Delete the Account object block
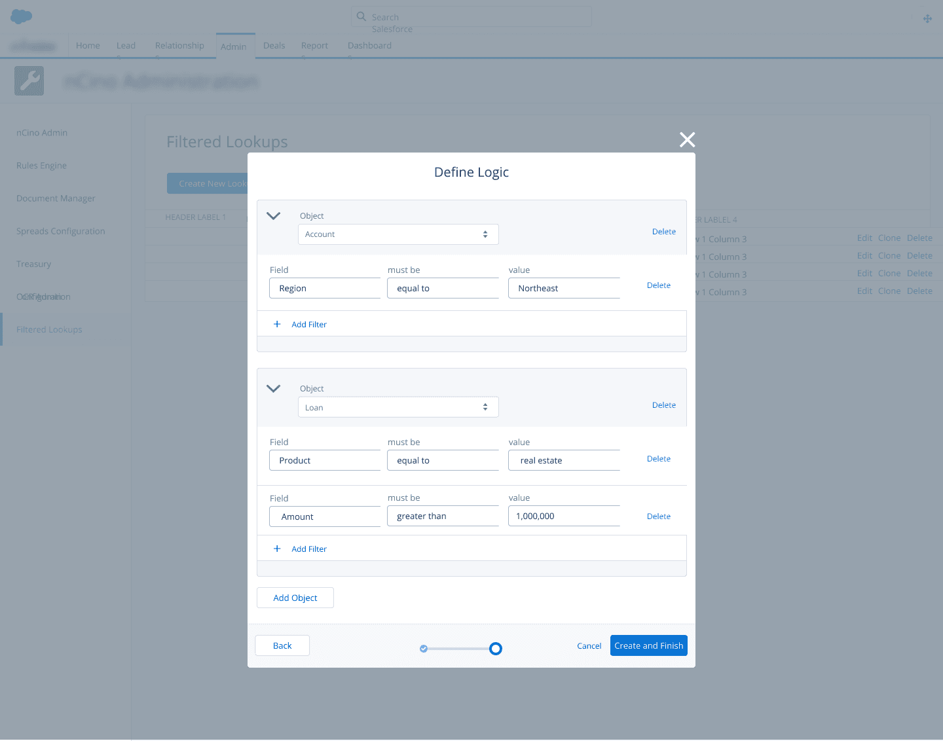Viewport: 943px width, 741px height. (664, 232)
